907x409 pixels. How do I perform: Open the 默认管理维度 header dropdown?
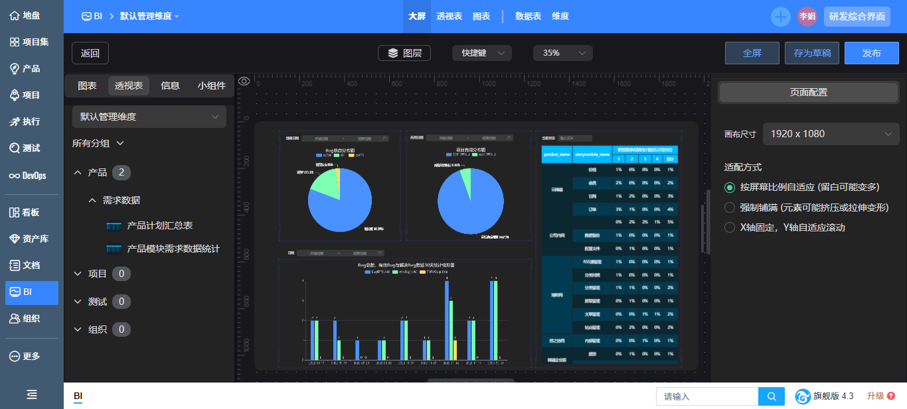tap(149, 17)
